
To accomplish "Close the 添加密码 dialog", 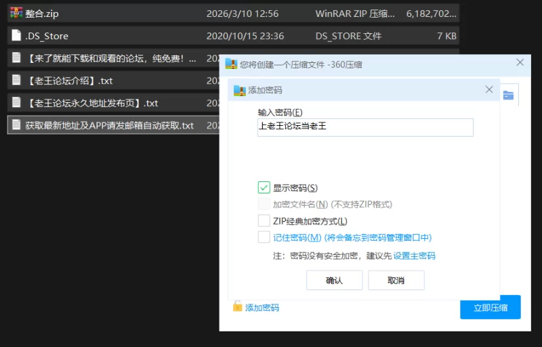I will [x=489, y=89].
